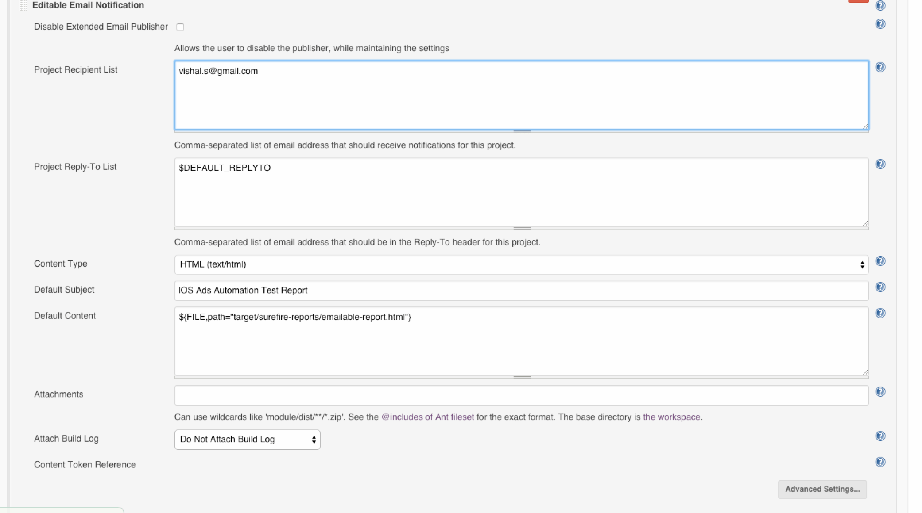Click the help icon beside Default Subject
922x513 pixels.
click(881, 287)
